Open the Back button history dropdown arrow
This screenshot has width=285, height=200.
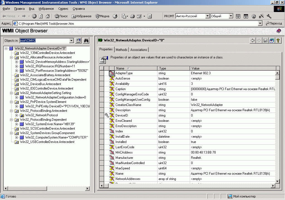click(19, 16)
